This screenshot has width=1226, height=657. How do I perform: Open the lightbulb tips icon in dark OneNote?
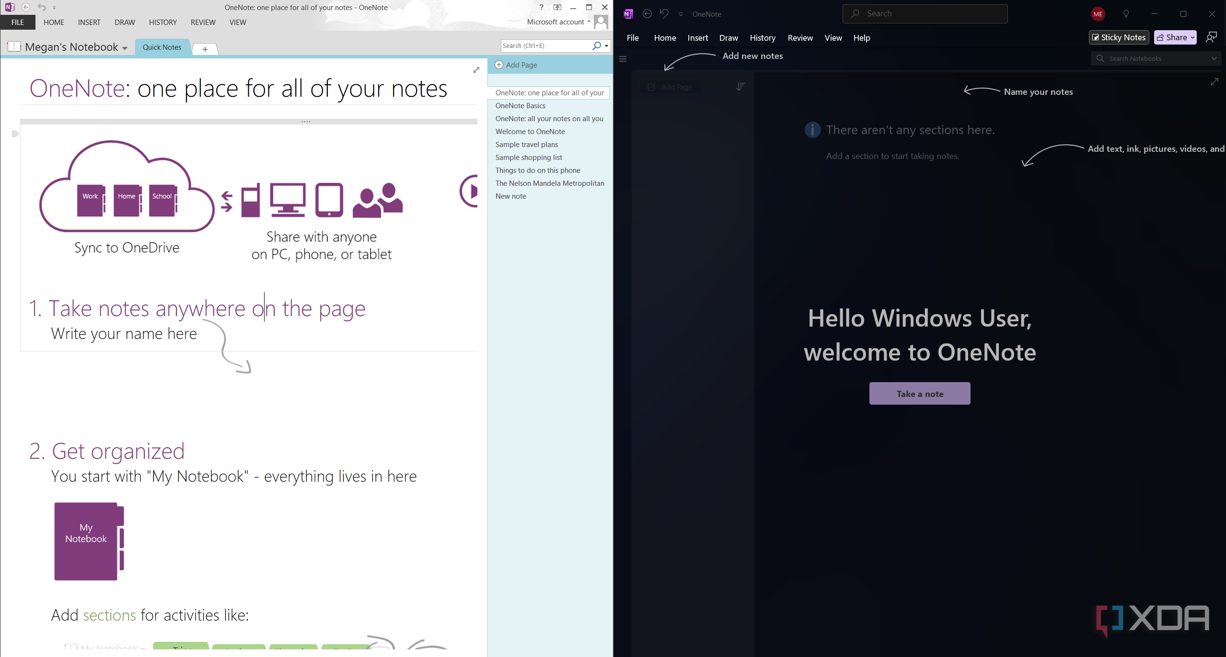point(1126,14)
